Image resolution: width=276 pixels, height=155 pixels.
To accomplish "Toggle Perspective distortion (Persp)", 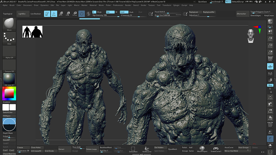I will 270,59.
